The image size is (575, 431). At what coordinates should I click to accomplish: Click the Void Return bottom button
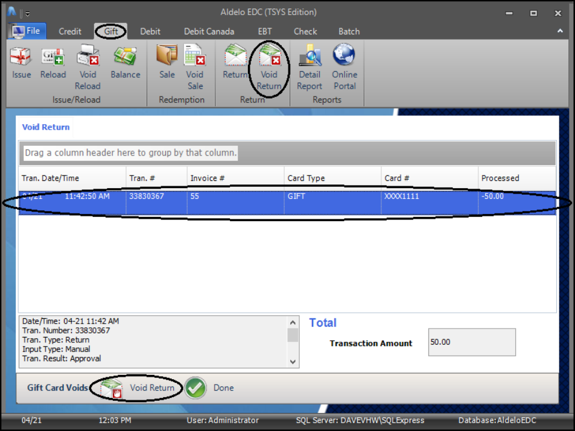click(x=138, y=388)
